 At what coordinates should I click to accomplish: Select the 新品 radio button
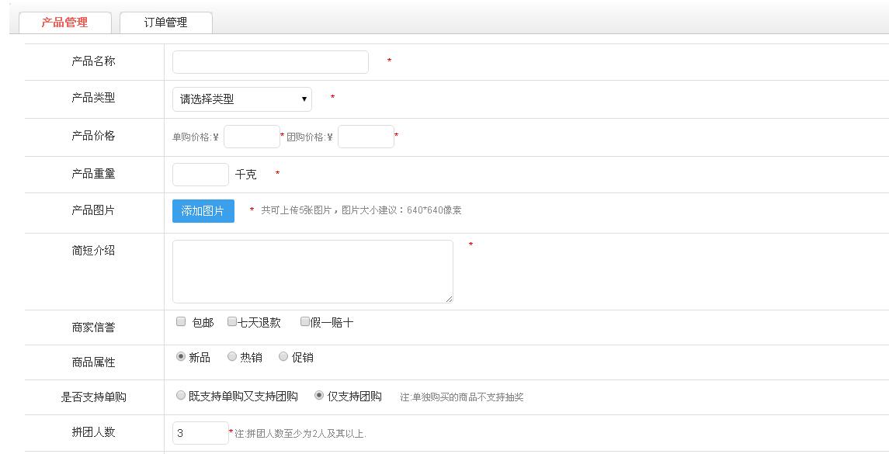click(x=181, y=357)
